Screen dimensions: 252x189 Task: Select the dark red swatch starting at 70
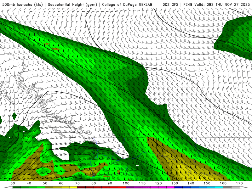[82, 187]
